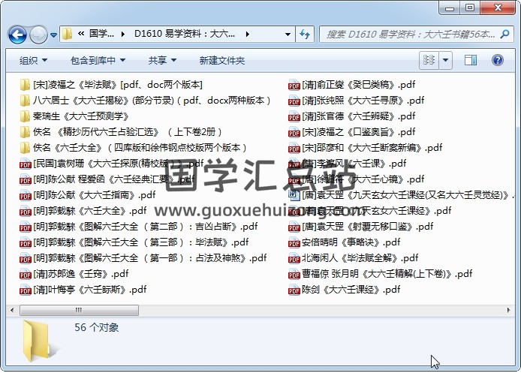Image resolution: width=521 pixels, height=379 pixels.
Task: Open the 共享 menu
Action: (x=162, y=61)
